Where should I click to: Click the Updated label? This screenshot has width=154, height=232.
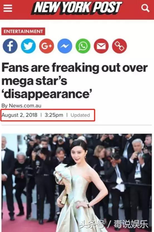[80, 115]
